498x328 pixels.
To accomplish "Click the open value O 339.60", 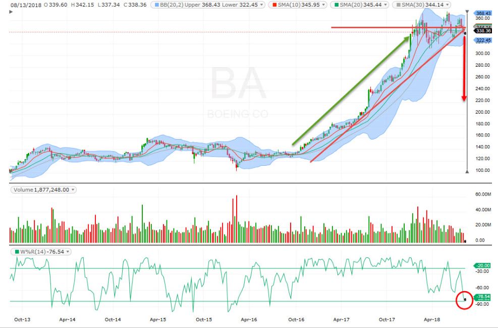I will click(56, 5).
